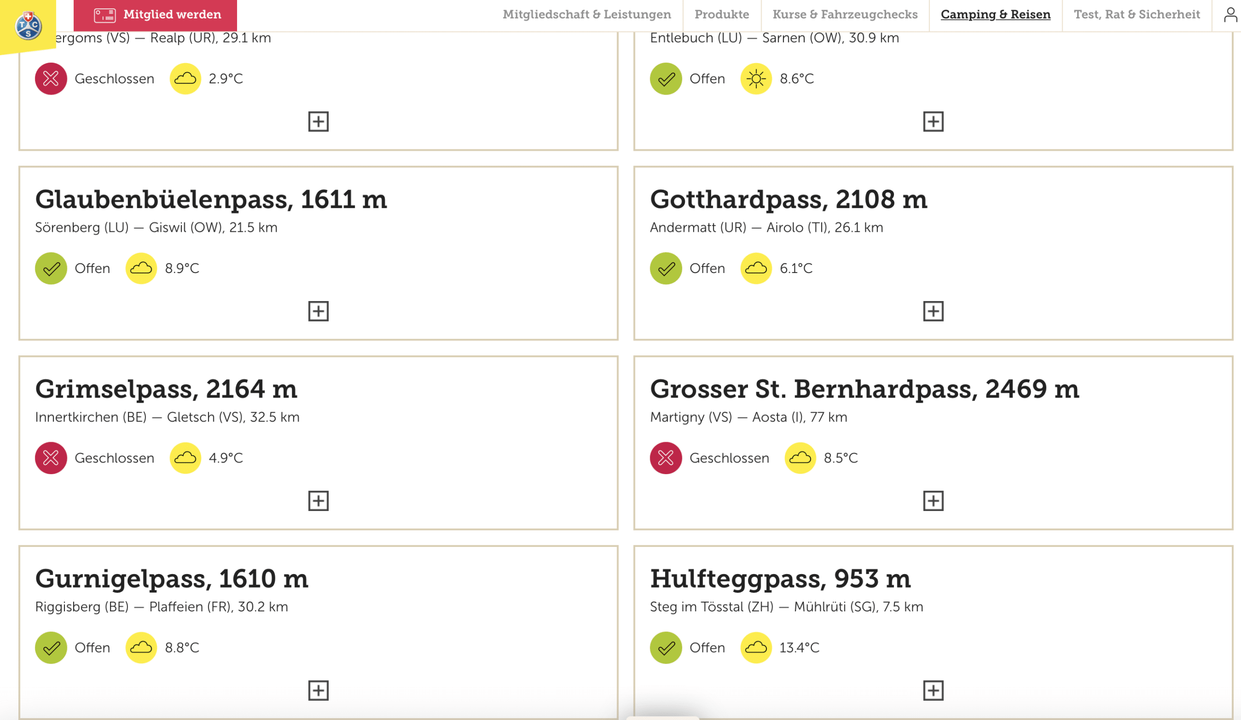This screenshot has height=720, width=1241.
Task: Click the red closed-status icon for Grimselpass
Action: click(x=51, y=458)
